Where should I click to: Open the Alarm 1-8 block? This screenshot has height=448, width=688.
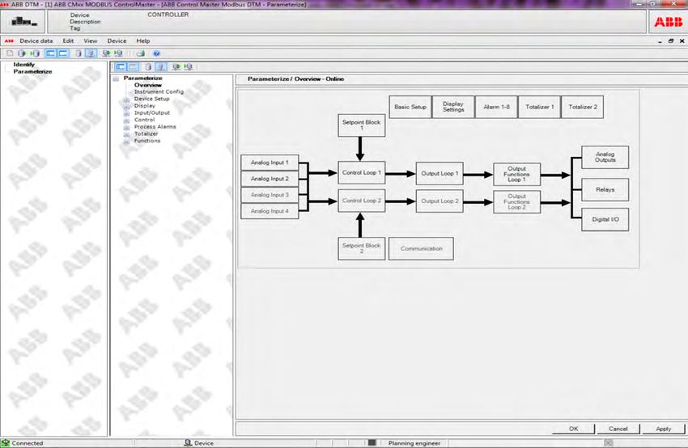pyautogui.click(x=495, y=107)
